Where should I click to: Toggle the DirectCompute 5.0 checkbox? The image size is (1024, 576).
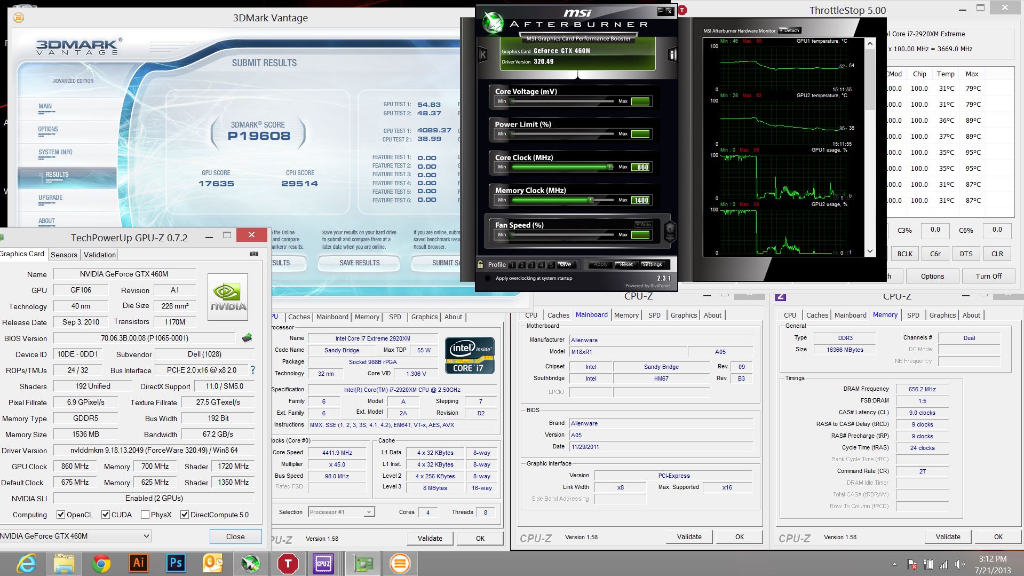(185, 515)
